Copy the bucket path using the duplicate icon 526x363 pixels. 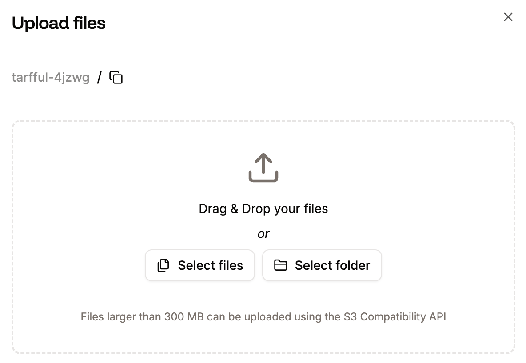[x=116, y=77]
